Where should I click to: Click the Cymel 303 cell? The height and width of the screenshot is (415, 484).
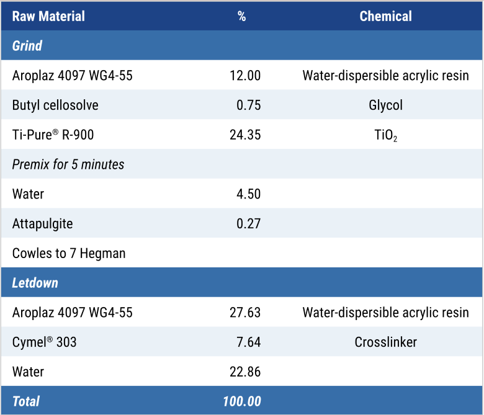pyautogui.click(x=44, y=342)
